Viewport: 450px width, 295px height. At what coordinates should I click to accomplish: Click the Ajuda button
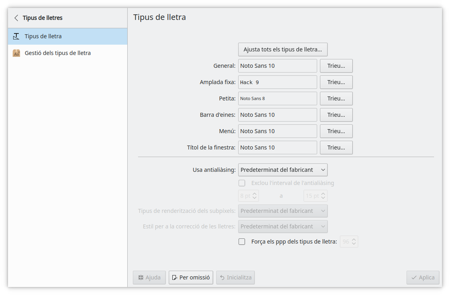coord(149,277)
